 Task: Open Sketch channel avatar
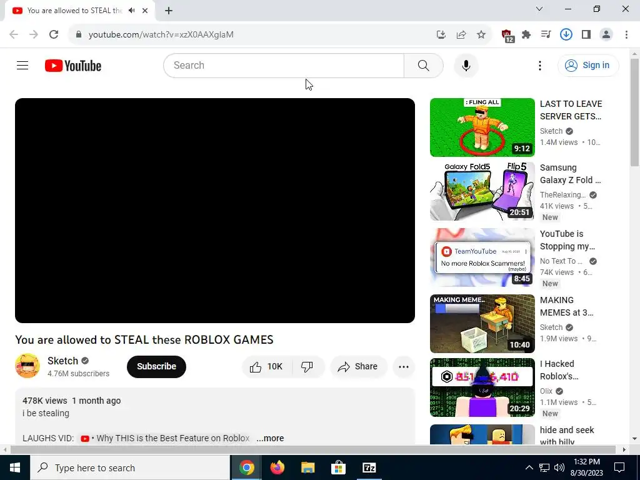coord(27,366)
